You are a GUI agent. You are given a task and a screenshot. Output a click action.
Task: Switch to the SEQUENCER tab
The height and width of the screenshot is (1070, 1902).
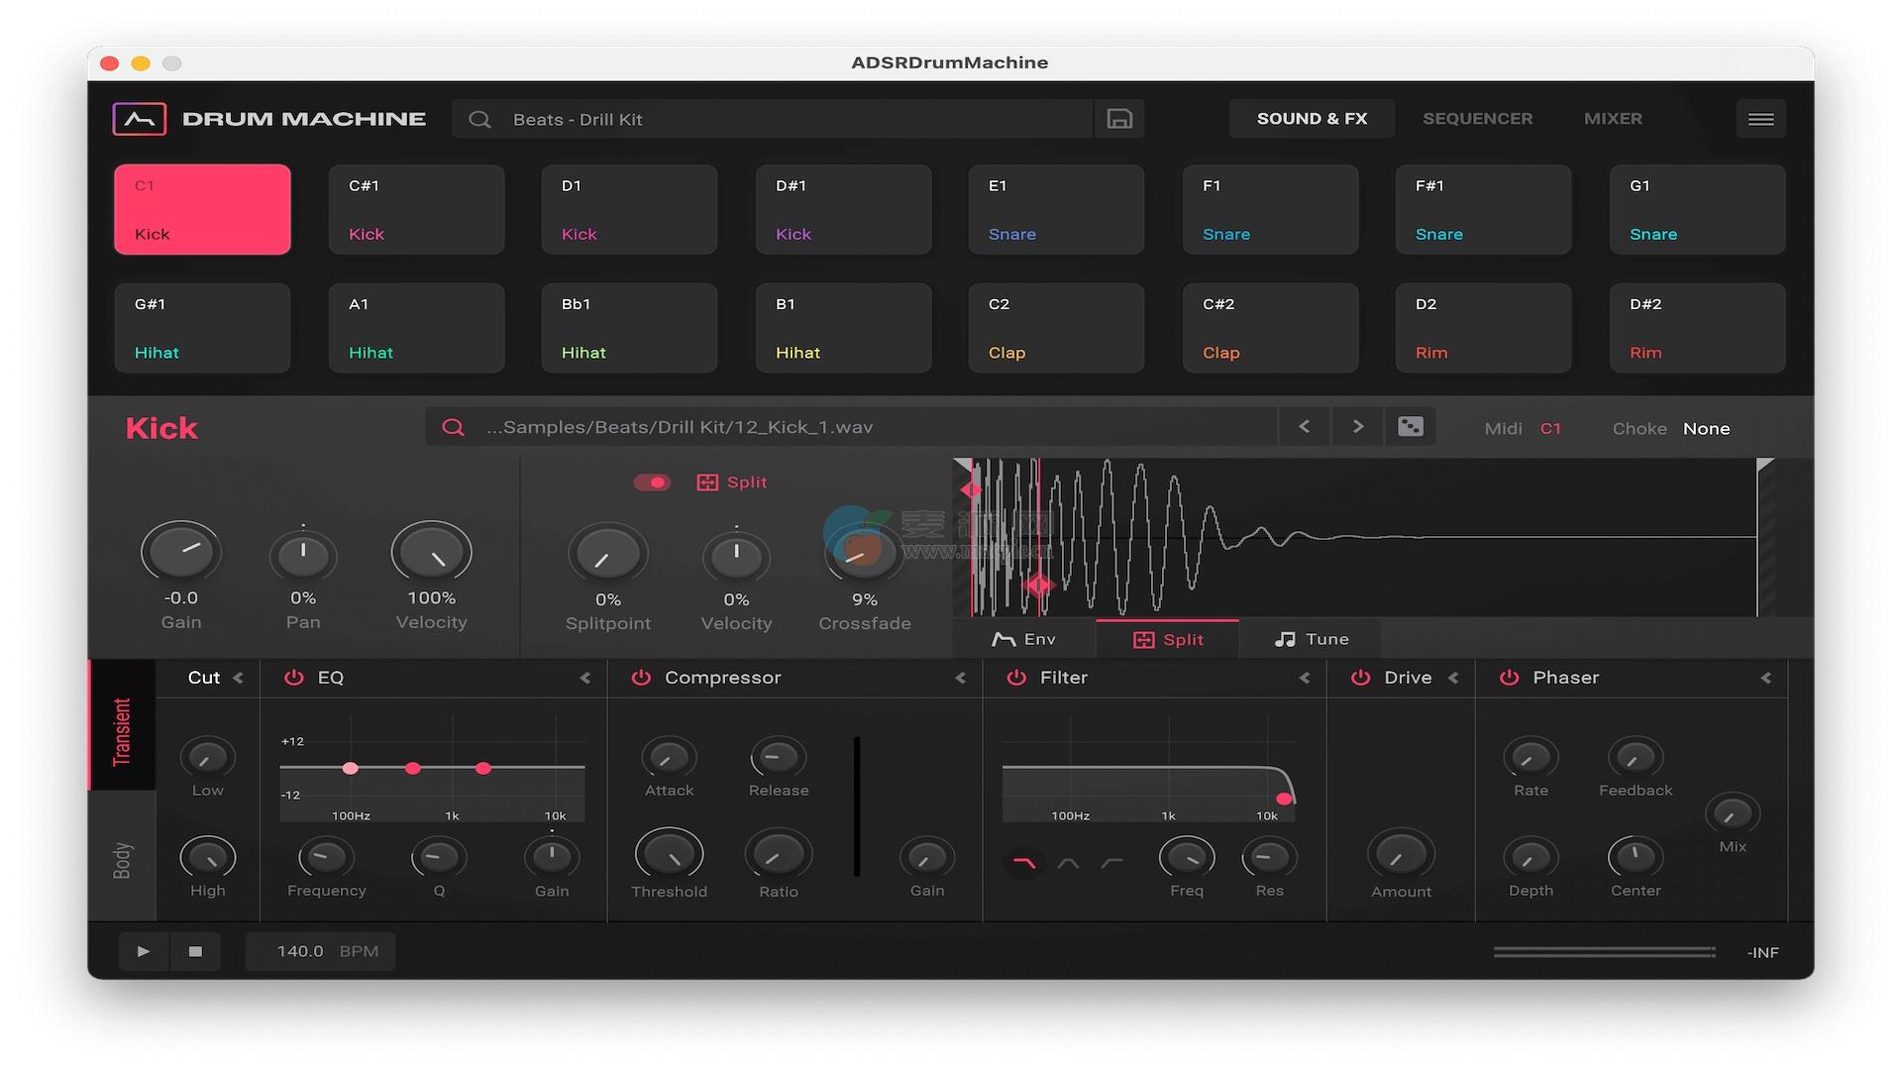click(1477, 119)
